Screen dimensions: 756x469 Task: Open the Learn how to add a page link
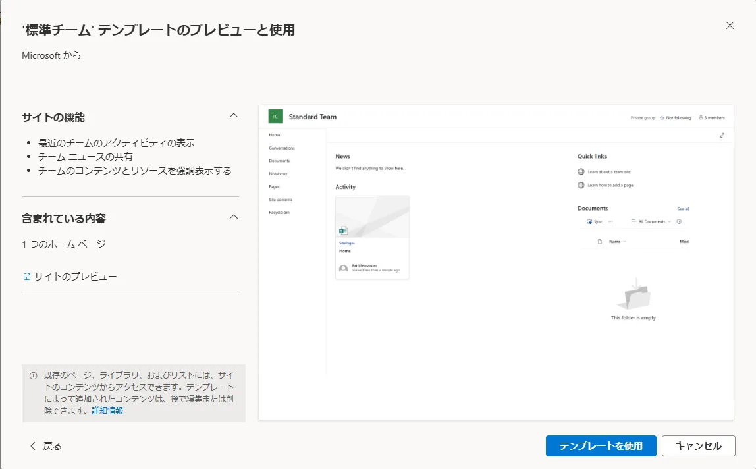point(610,185)
